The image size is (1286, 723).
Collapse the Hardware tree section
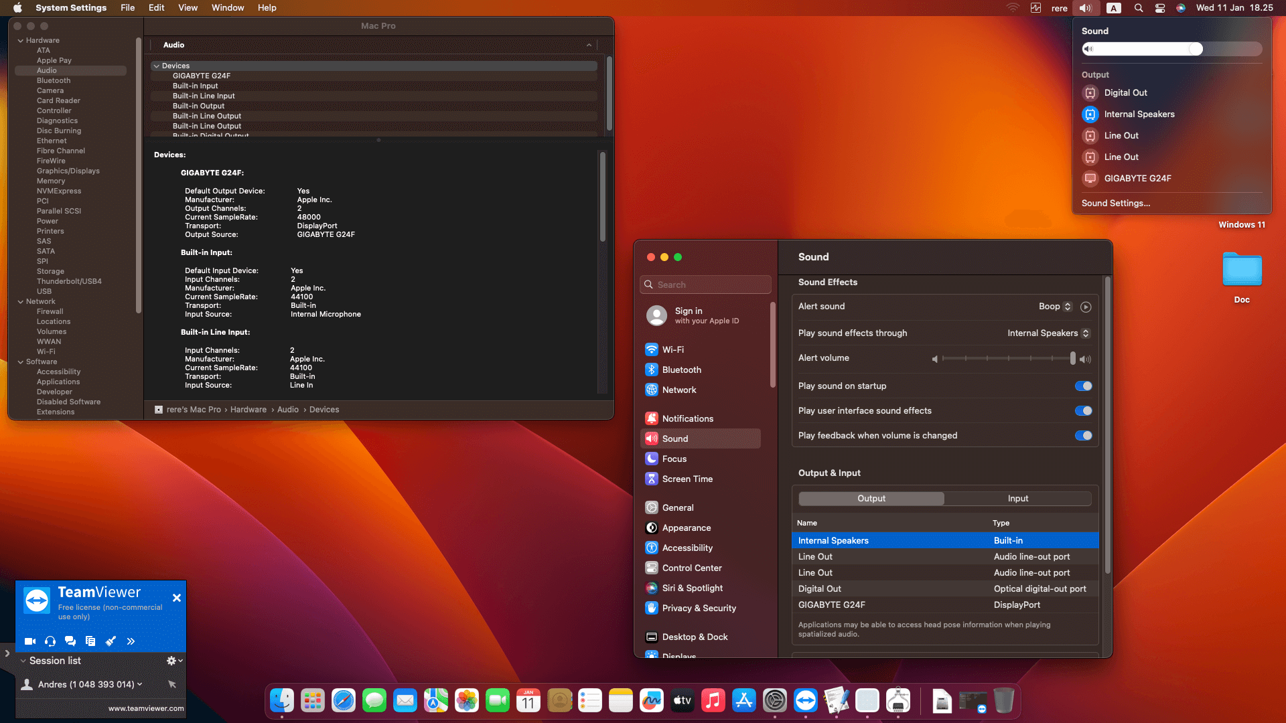pyautogui.click(x=21, y=41)
